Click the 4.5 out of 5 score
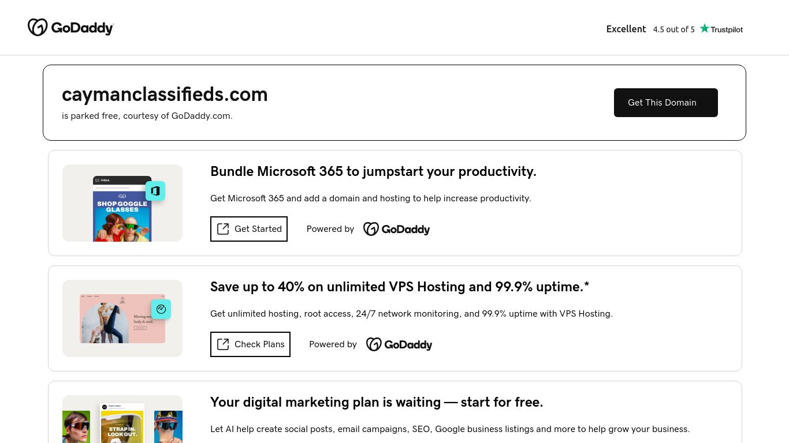Screen dimensions: 789x443 (x=673, y=29)
